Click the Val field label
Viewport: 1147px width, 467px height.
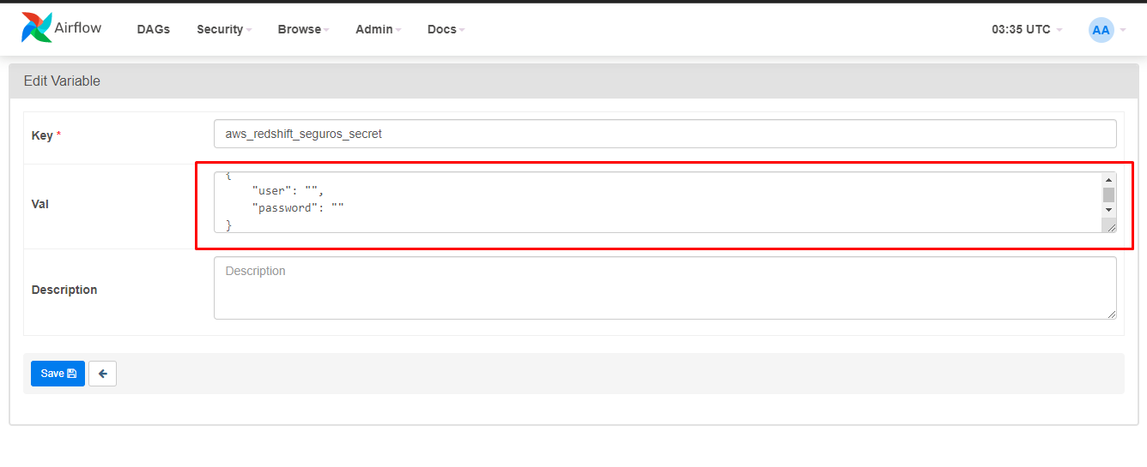(x=40, y=205)
